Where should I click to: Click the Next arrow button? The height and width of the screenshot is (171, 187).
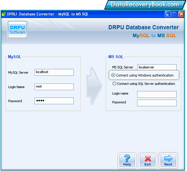168,160
